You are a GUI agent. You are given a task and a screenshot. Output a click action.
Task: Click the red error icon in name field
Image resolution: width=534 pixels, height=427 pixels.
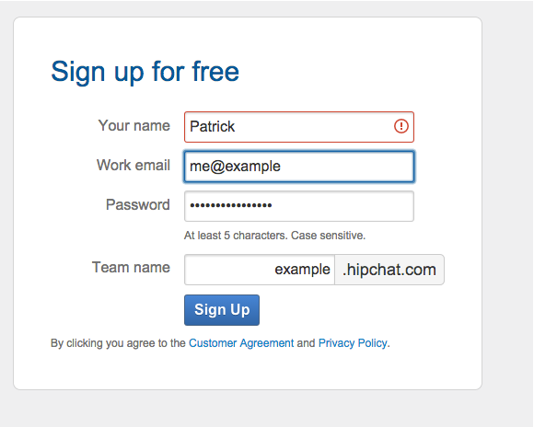pos(401,126)
